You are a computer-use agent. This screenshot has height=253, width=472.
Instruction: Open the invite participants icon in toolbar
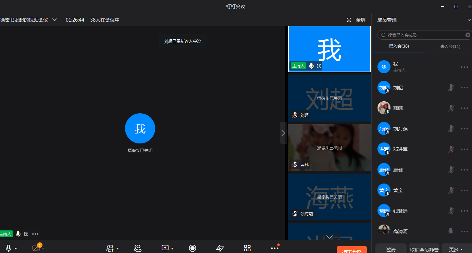[110, 248]
